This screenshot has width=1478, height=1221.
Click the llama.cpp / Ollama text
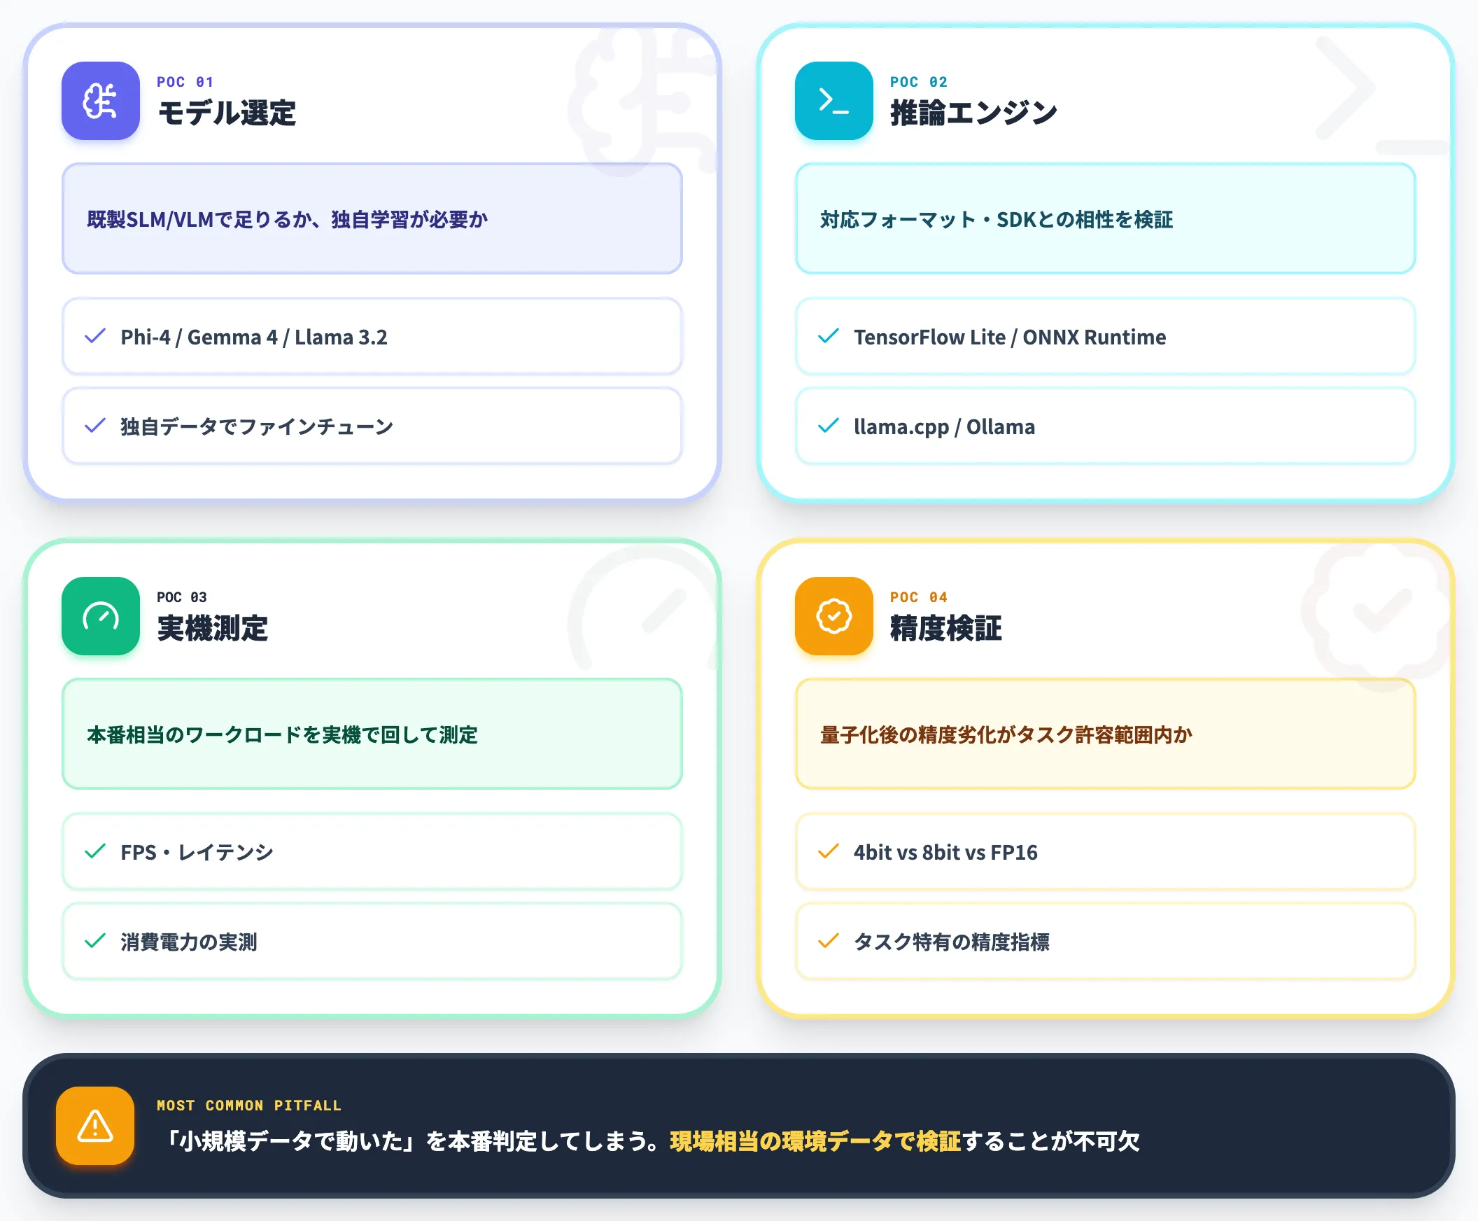(x=944, y=427)
